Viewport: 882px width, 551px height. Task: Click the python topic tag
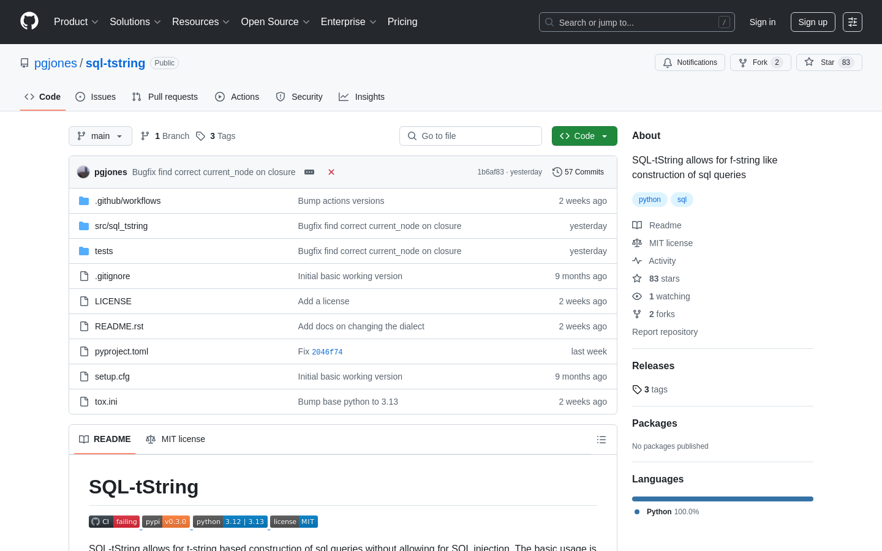tap(649, 200)
